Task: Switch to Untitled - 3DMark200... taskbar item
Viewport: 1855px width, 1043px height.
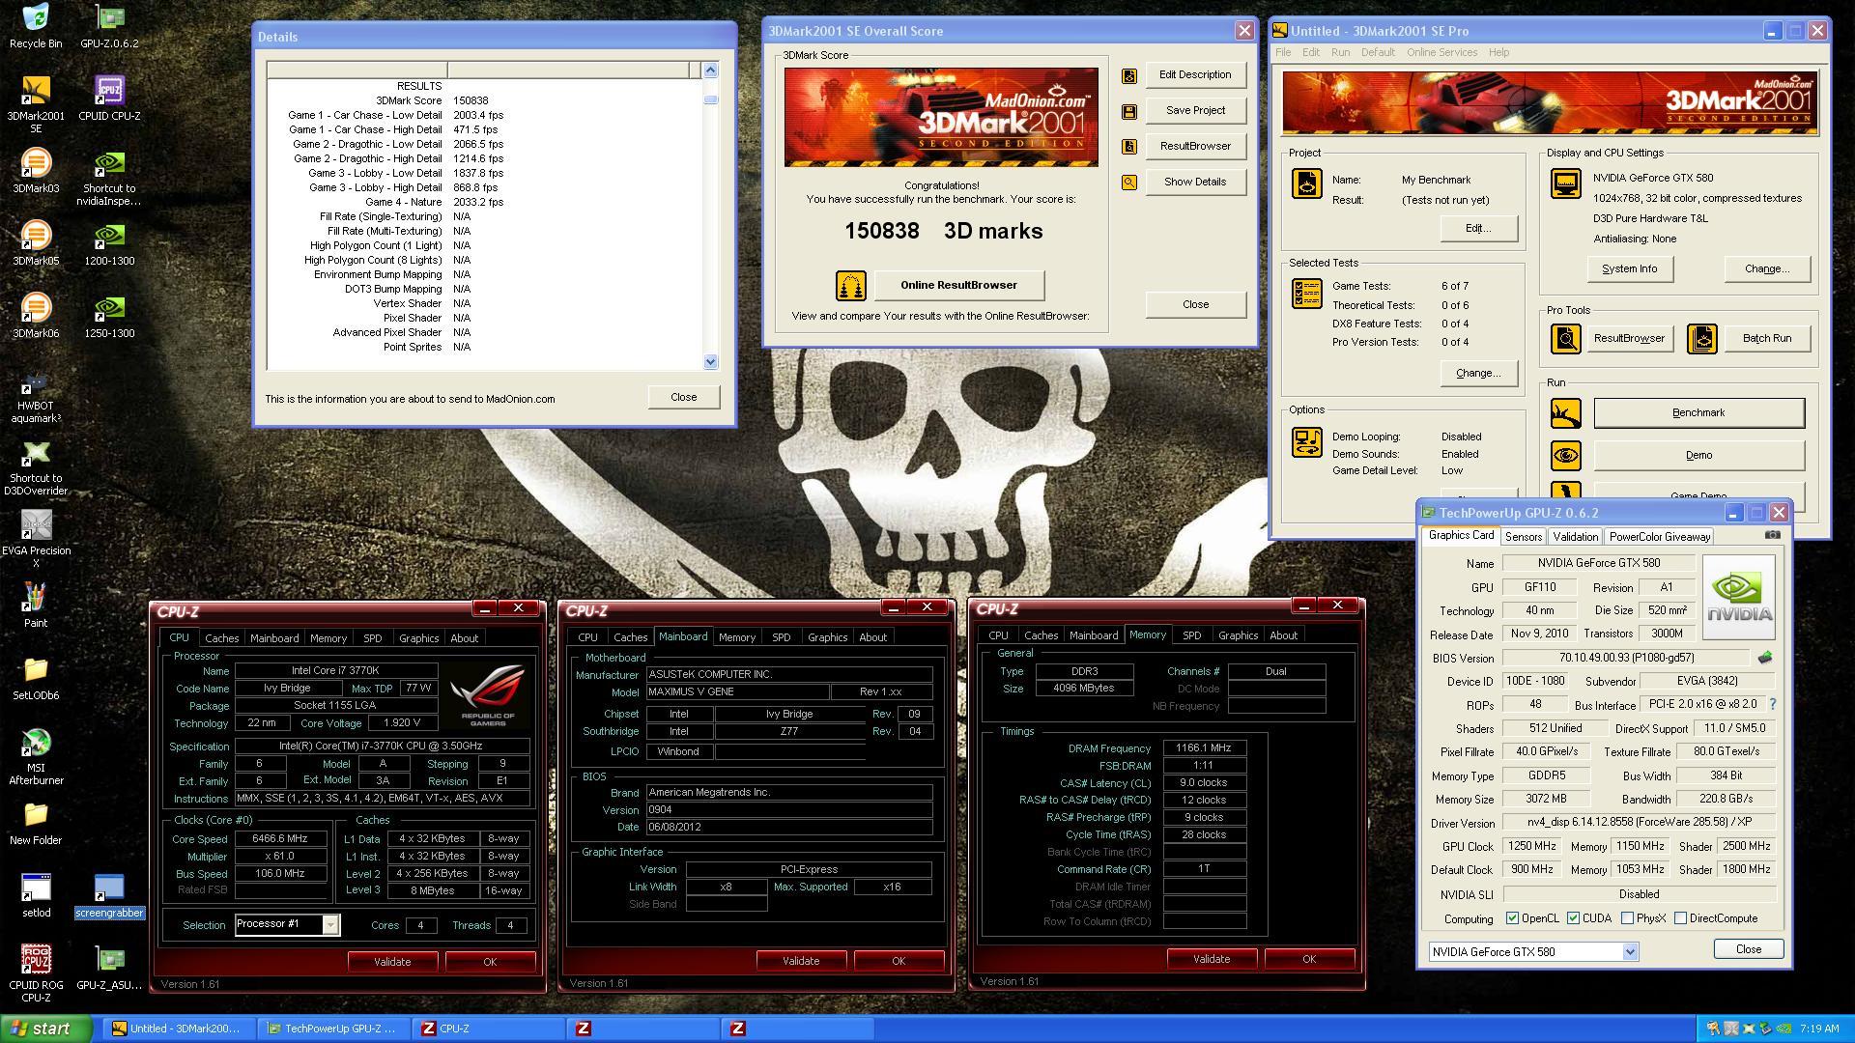Action: click(x=179, y=1029)
